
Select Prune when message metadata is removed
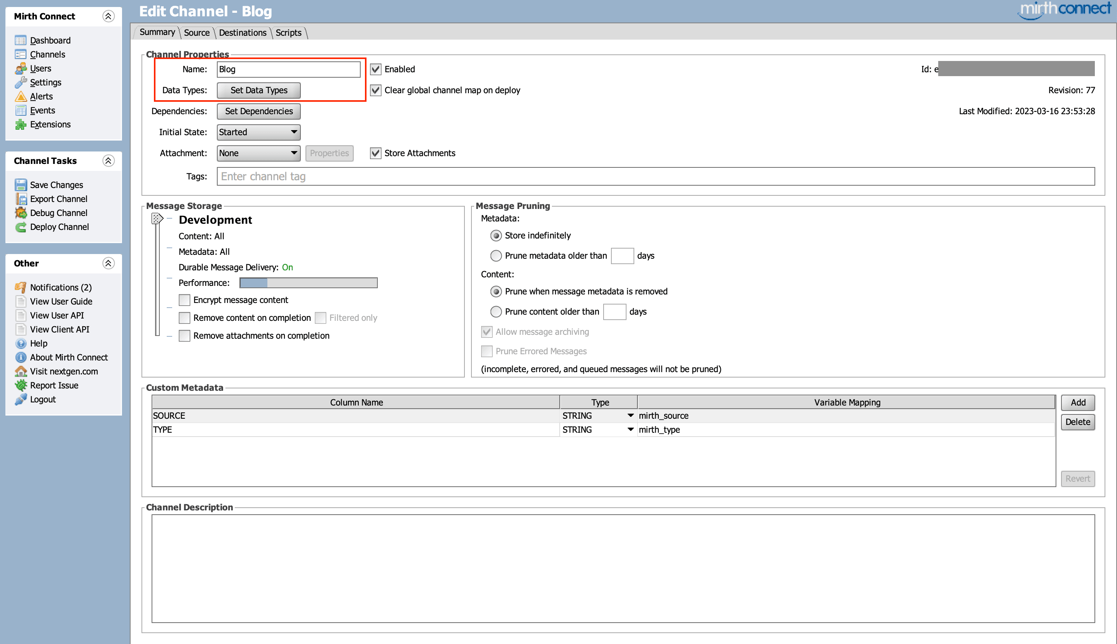(496, 291)
